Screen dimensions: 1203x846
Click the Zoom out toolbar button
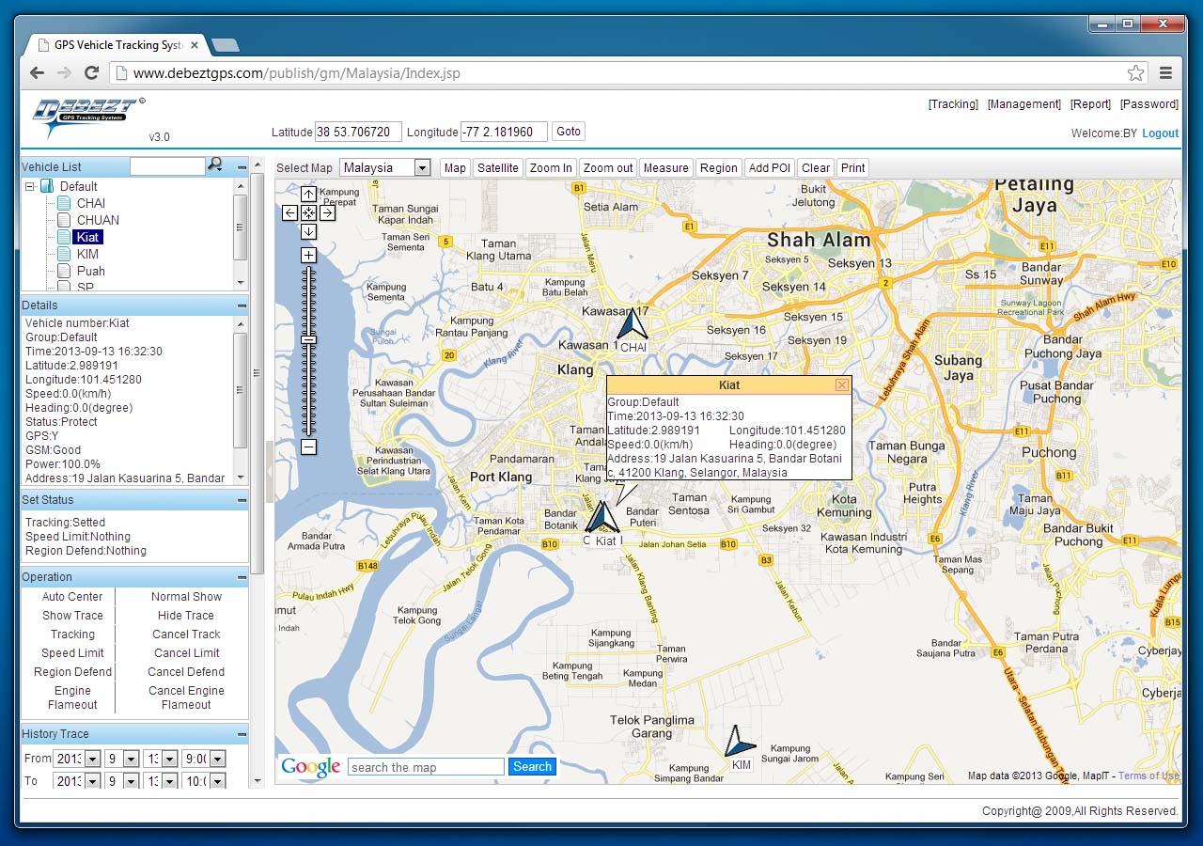coord(608,167)
